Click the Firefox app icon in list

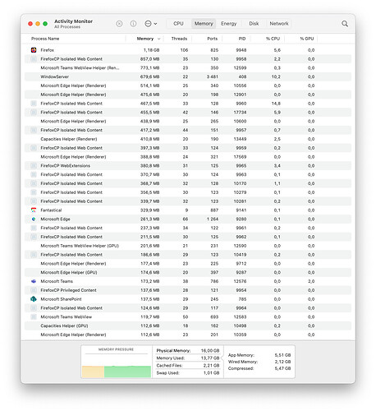[34, 50]
